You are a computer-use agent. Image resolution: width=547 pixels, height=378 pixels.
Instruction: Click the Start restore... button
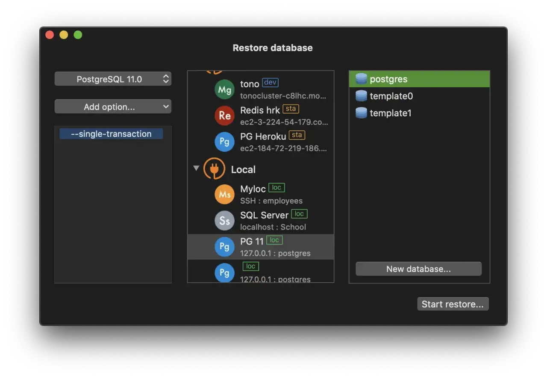453,304
